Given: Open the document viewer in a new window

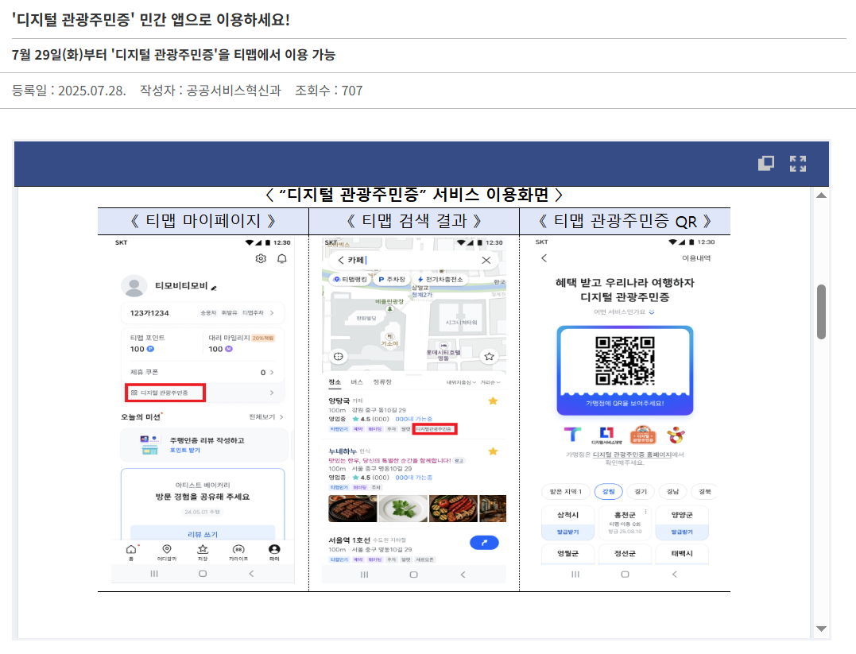Looking at the screenshot, I should (766, 163).
